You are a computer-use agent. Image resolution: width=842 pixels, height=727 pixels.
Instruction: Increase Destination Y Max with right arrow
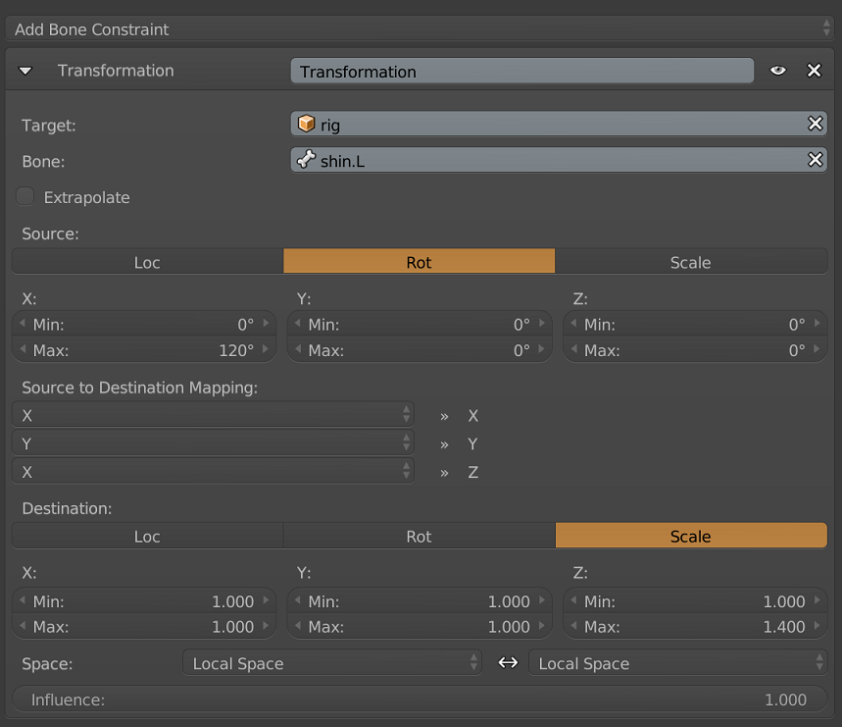pos(542,625)
